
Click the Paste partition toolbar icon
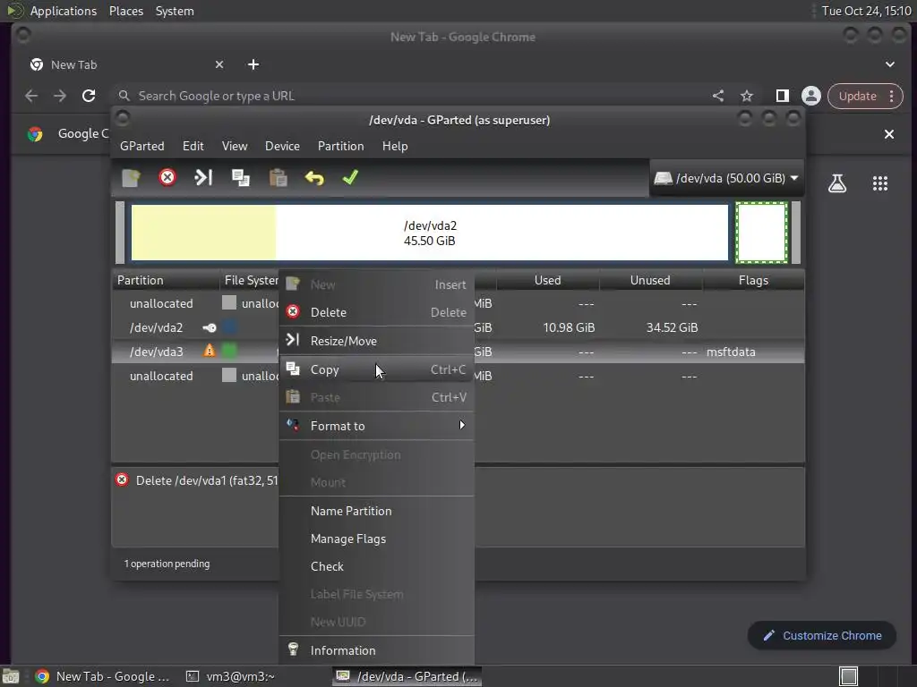(278, 178)
